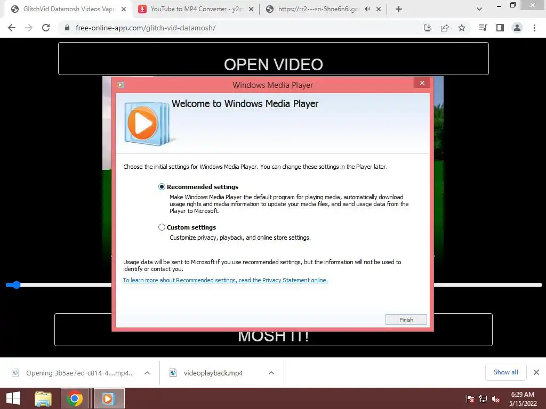Click the blue slider handle
Screen dimensions: 546x409
tap(17, 285)
